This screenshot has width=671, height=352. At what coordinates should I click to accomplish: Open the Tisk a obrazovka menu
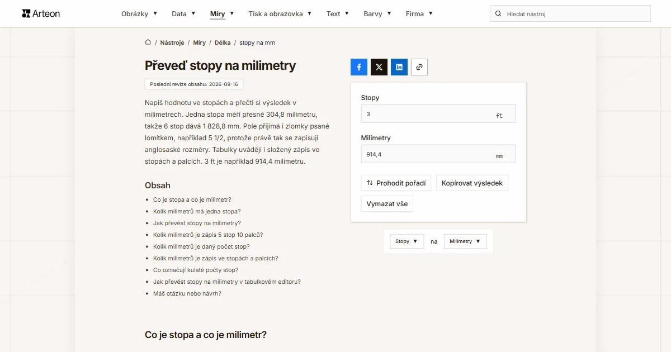280,14
